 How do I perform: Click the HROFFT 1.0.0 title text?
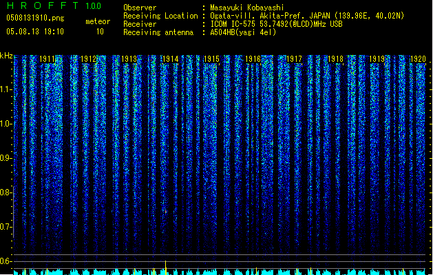(54, 5)
